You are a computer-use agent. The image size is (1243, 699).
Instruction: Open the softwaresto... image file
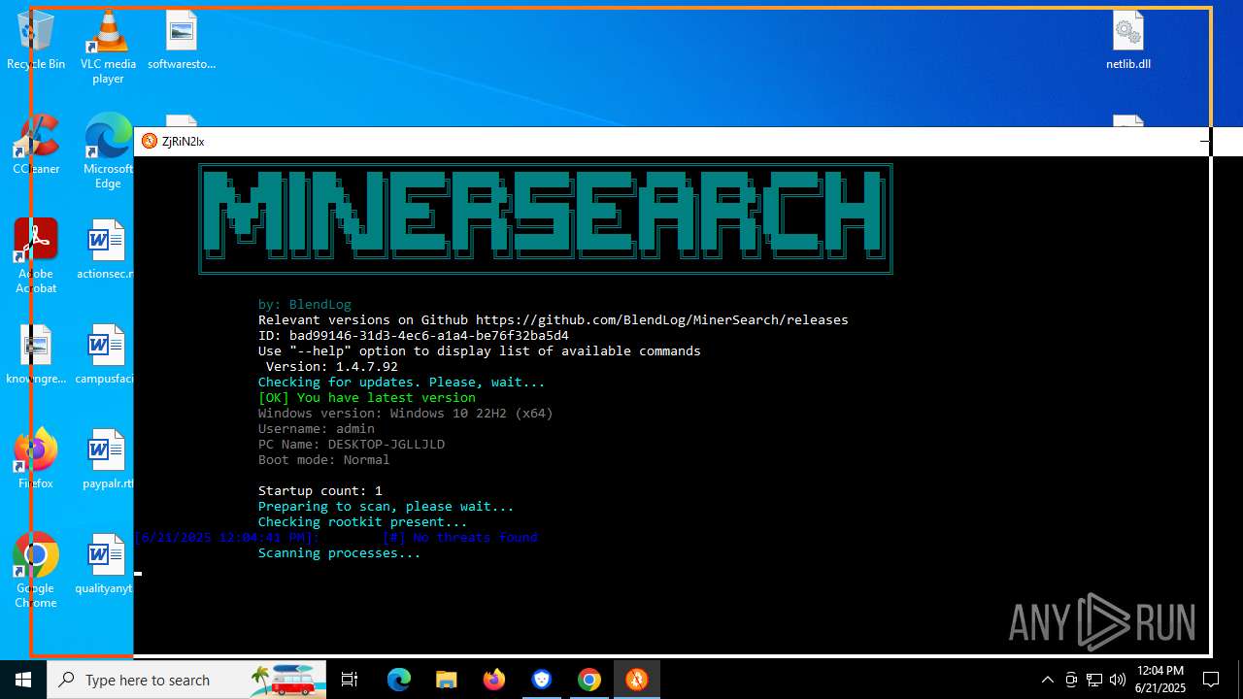pos(182,41)
